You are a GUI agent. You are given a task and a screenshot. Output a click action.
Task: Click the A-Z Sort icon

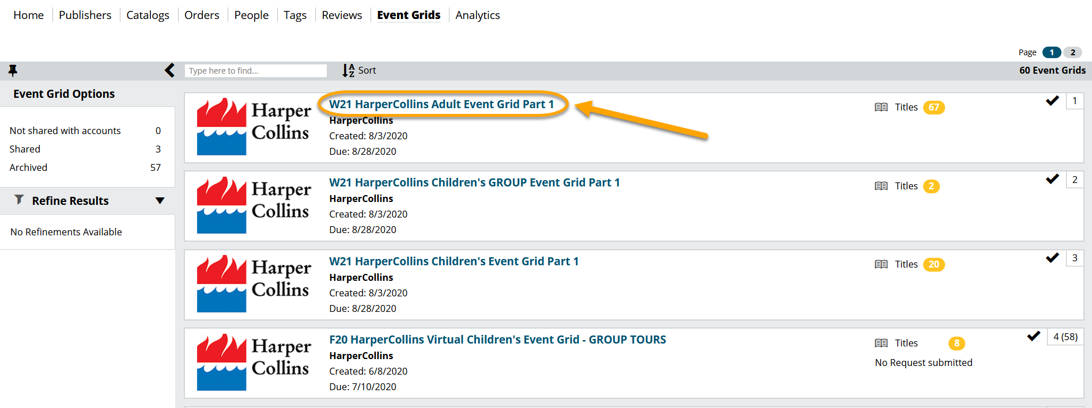[x=348, y=70]
